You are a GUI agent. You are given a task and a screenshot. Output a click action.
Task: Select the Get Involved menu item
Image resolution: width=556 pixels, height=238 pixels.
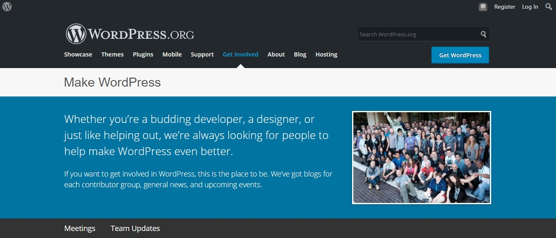pos(241,54)
